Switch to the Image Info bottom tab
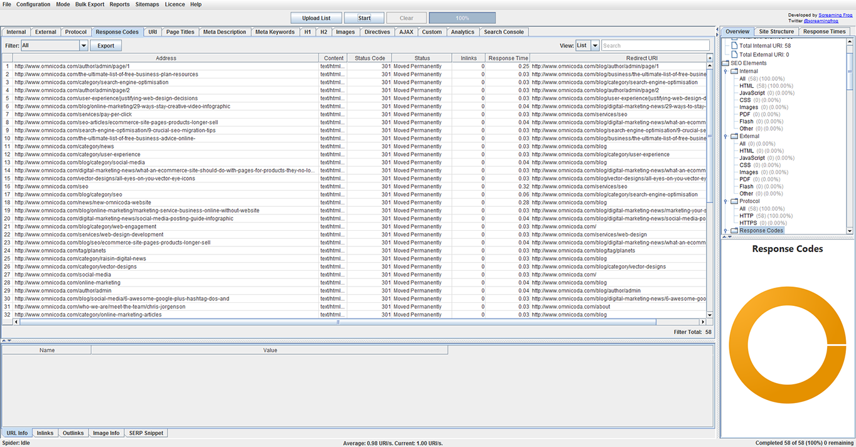The image size is (856, 447). coord(106,433)
